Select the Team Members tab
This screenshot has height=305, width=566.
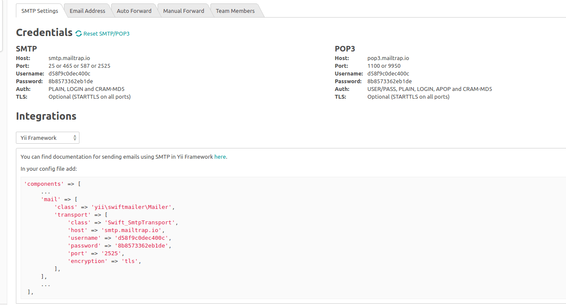tap(235, 11)
